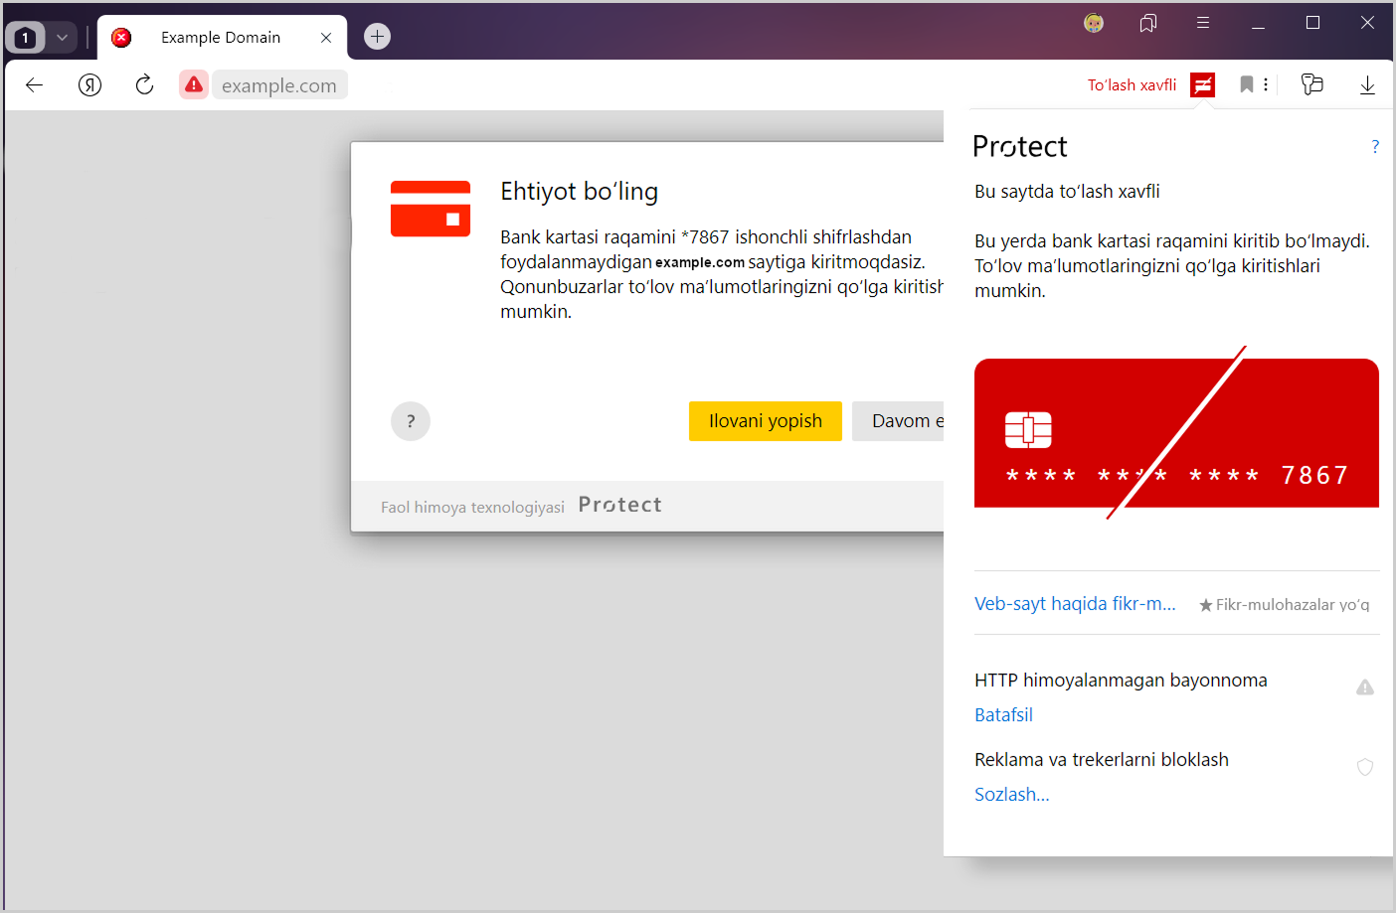Click the red Protect payment-danger icon
The width and height of the screenshot is (1396, 913).
pyautogui.click(x=1203, y=85)
